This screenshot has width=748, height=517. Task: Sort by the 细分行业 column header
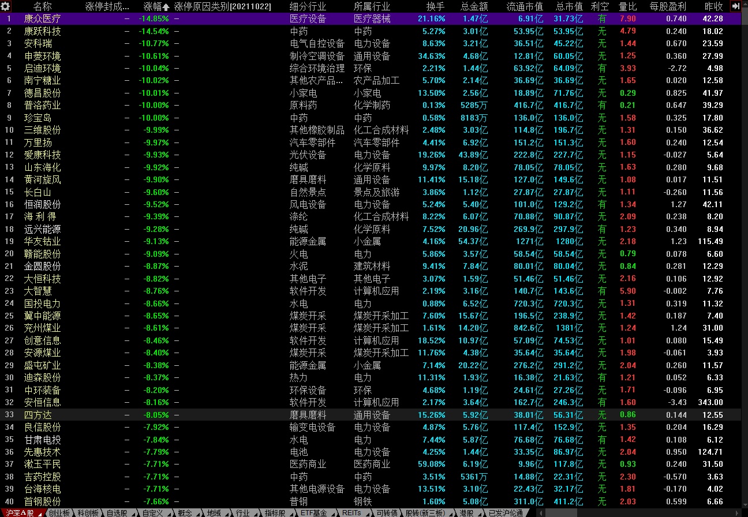click(308, 6)
